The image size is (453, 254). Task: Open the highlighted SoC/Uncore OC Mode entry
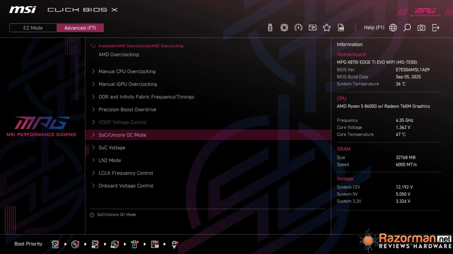(208, 135)
